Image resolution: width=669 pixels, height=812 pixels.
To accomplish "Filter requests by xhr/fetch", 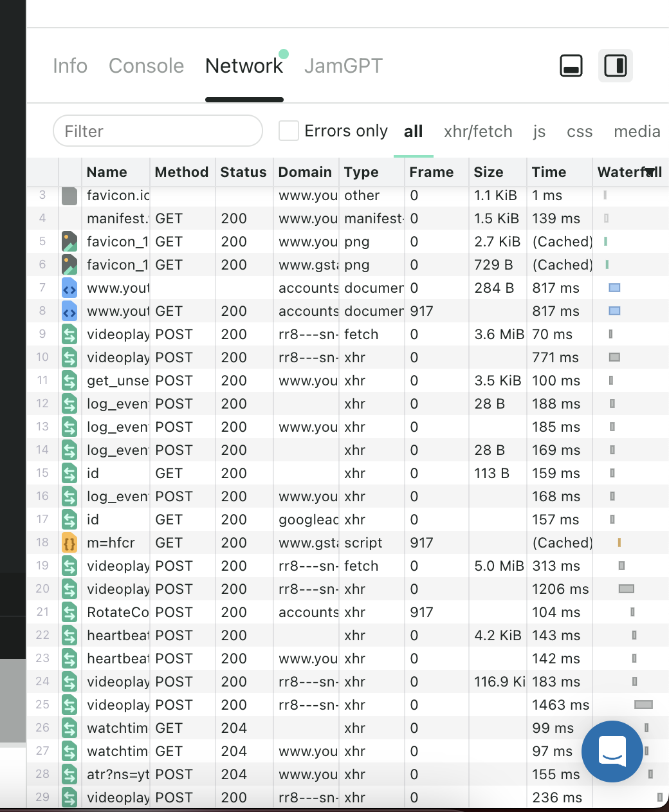I will coord(478,132).
